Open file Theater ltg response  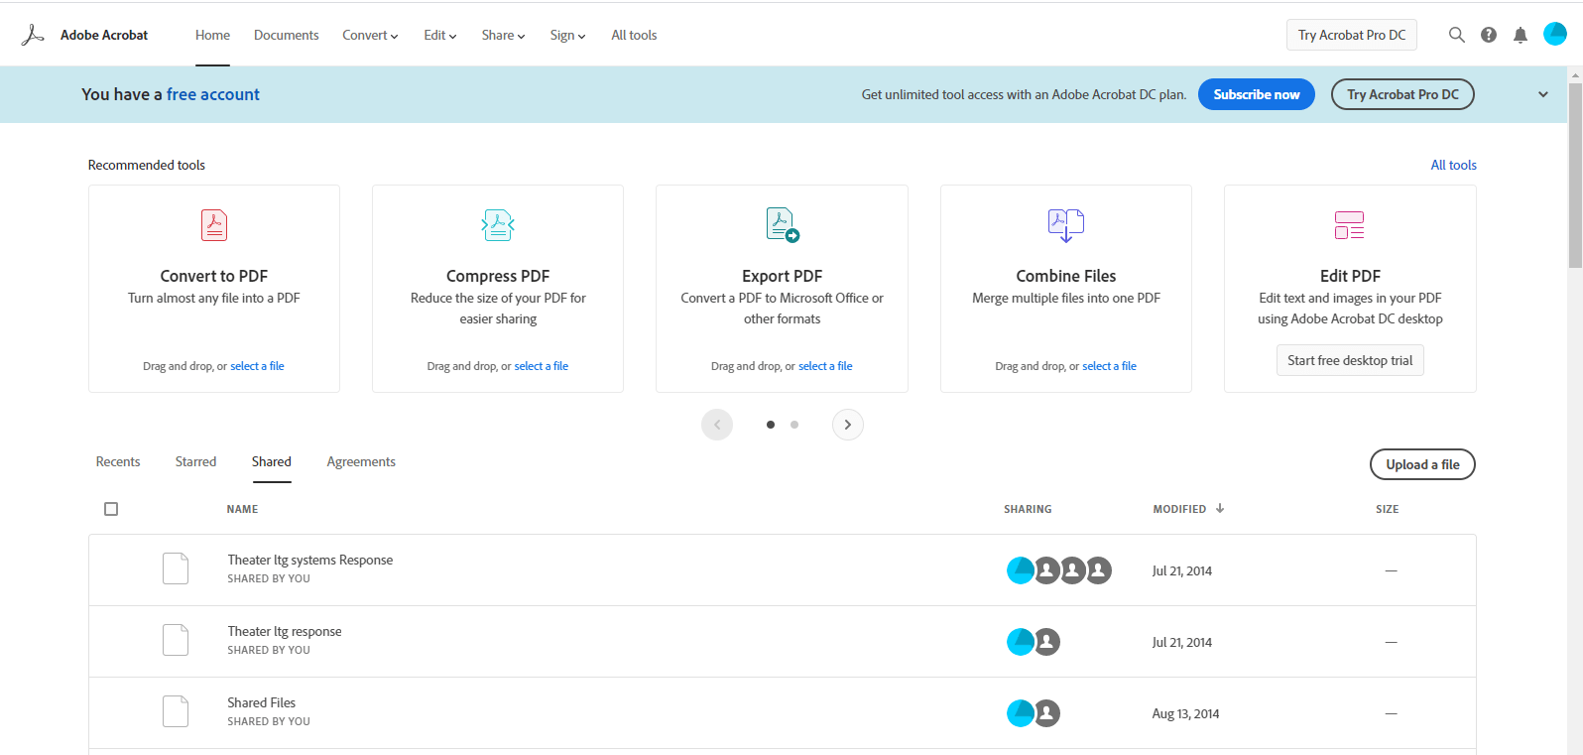[285, 631]
